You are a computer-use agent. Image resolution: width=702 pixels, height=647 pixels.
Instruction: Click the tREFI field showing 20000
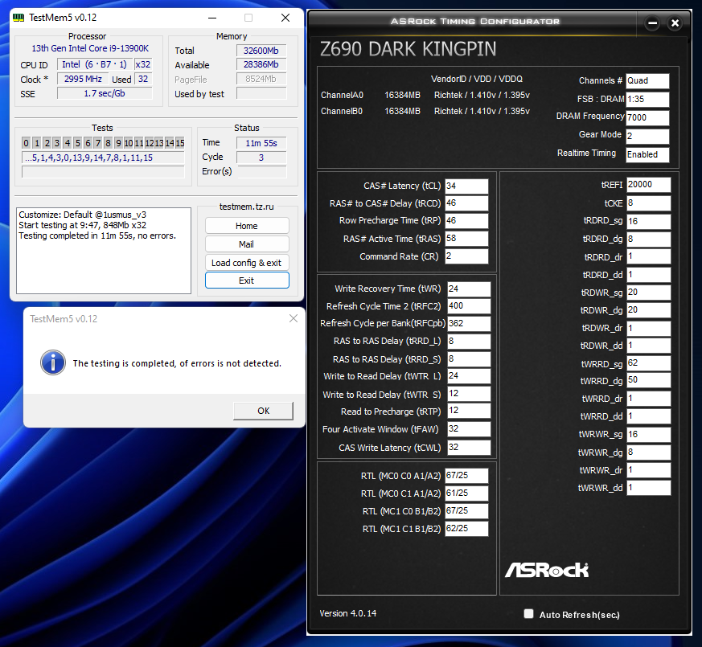click(x=648, y=185)
